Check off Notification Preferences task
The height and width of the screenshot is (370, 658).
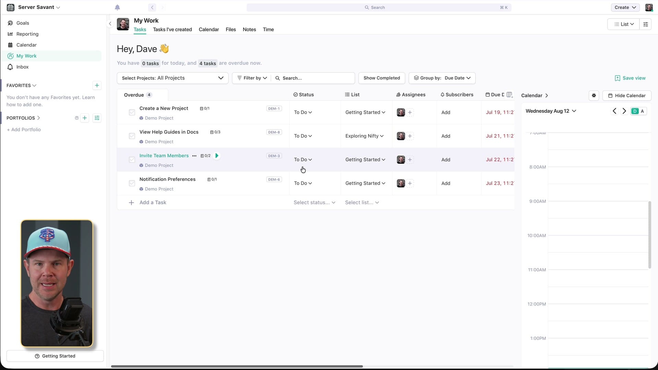click(132, 183)
